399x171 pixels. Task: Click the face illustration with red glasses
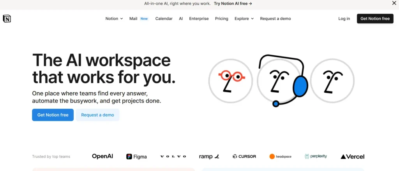[x=231, y=81]
